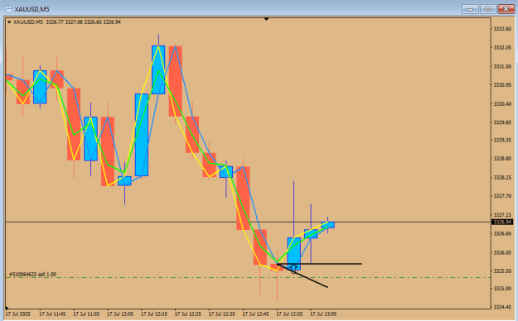Click the 17 Jul 12:45 time label
This screenshot has height=321, width=518.
click(x=255, y=314)
